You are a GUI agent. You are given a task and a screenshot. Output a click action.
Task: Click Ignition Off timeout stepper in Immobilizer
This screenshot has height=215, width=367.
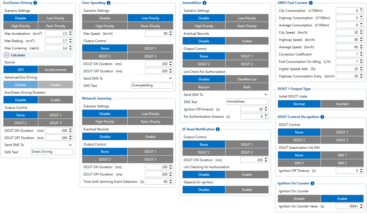point(266,109)
